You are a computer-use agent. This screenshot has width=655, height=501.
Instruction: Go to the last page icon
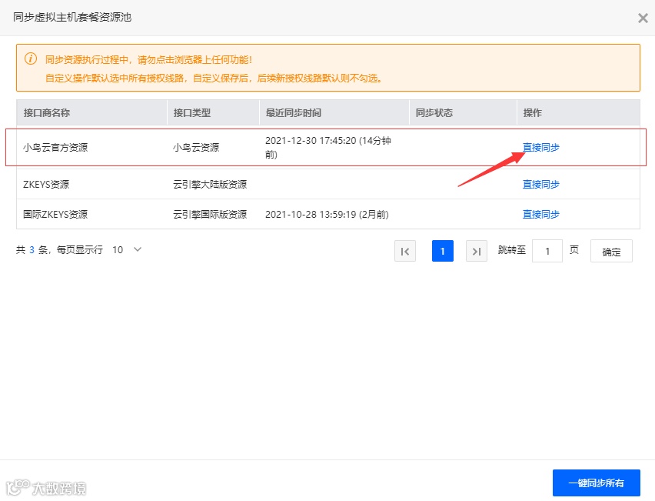476,251
